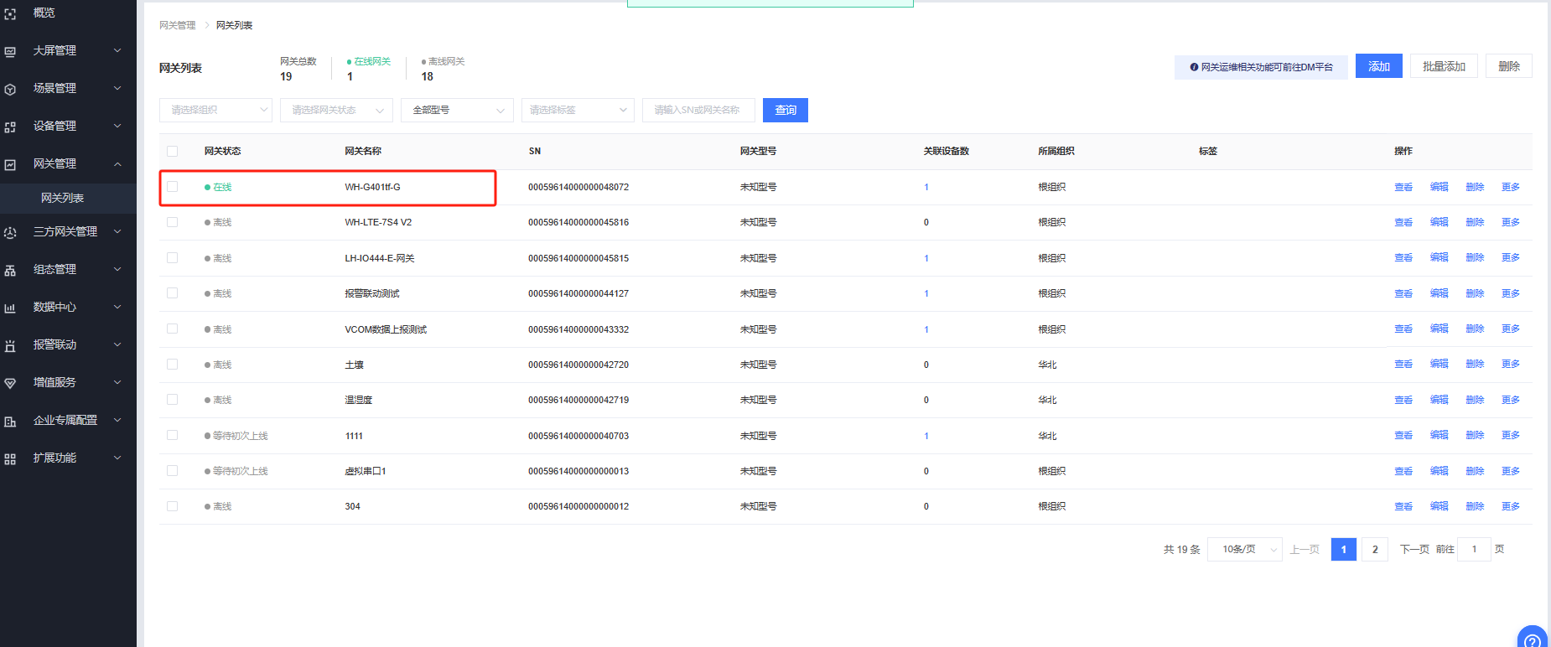
Task: Open the 10条/页 page size dropdown
Action: click(x=1244, y=550)
